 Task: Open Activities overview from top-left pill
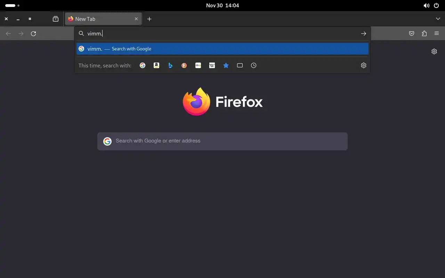12,6
